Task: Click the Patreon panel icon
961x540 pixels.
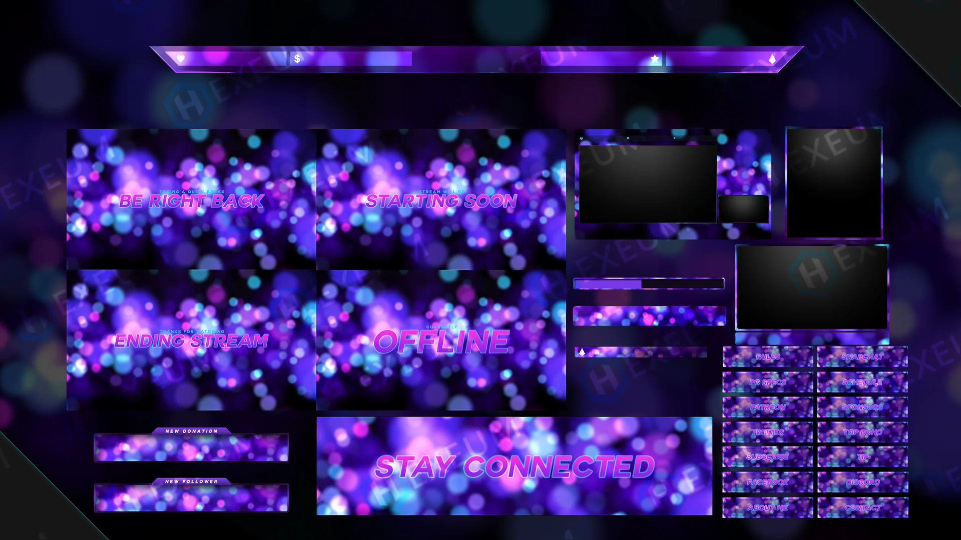Action: pos(767,407)
